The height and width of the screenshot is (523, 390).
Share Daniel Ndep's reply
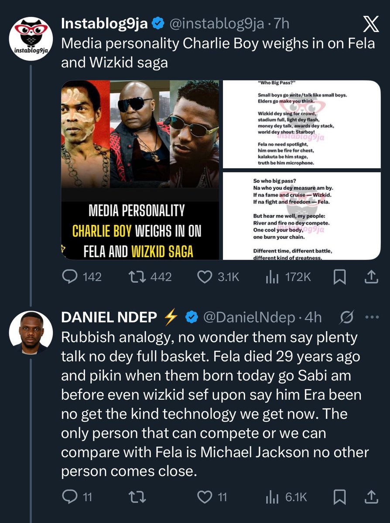click(370, 497)
